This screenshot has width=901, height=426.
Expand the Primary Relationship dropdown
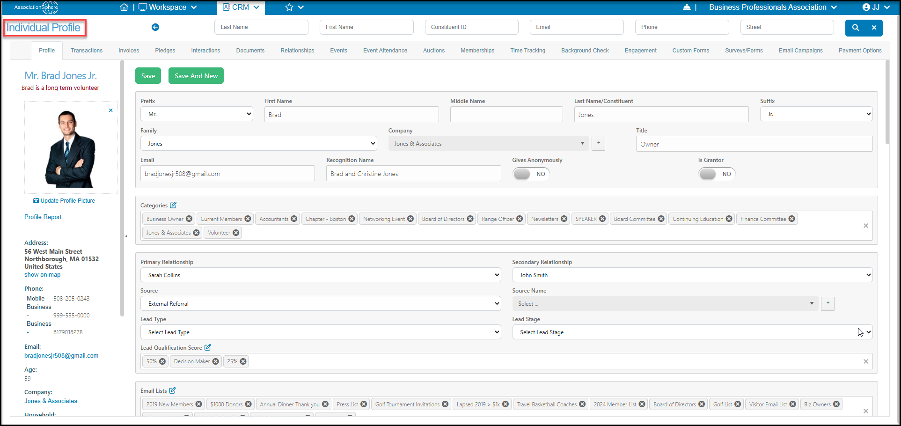[321, 275]
